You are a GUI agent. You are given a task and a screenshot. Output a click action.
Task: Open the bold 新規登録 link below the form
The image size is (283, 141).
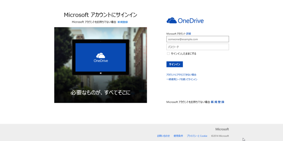pyautogui.click(x=218, y=102)
